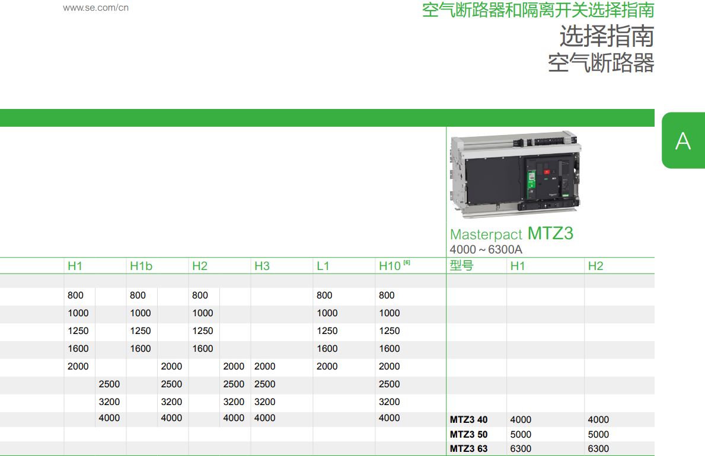The height and width of the screenshot is (456, 705).
Task: Select 6300 in the MTZ3 63 row under H2
Action: [x=598, y=448]
